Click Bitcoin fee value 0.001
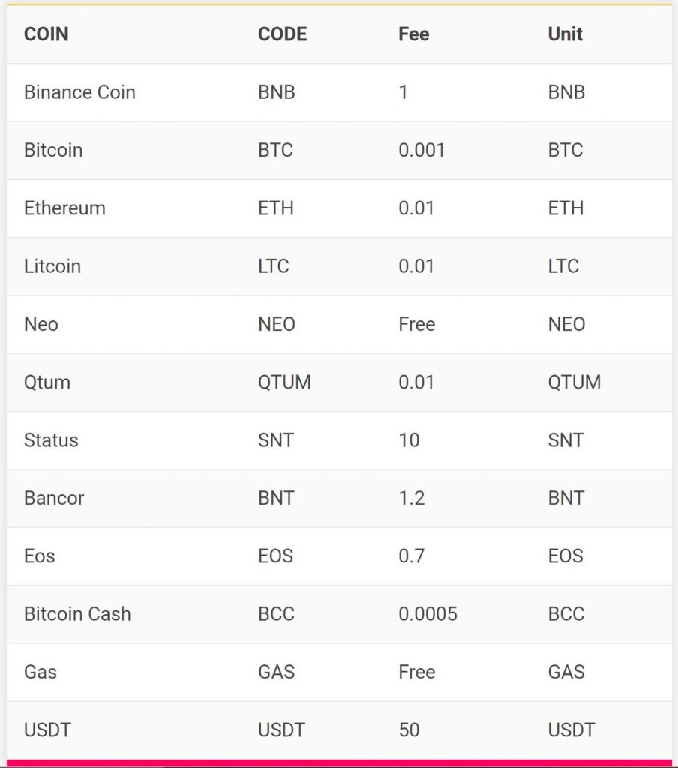Viewport: 678px width, 768px height. point(421,150)
